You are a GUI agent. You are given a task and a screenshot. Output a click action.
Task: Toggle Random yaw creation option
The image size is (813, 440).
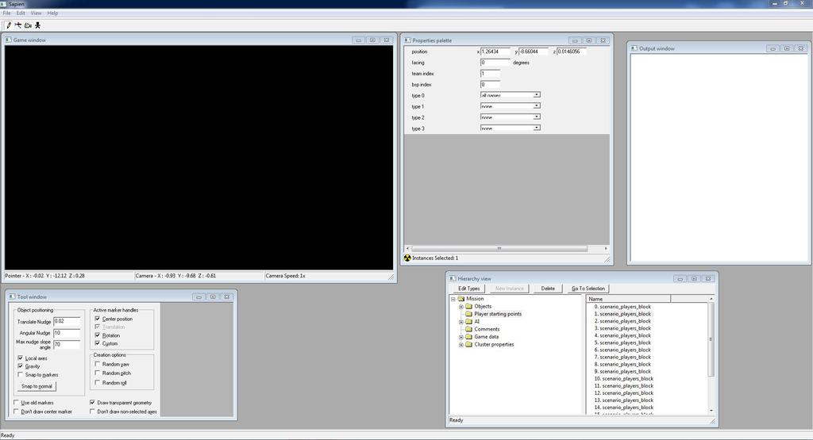click(x=98, y=364)
